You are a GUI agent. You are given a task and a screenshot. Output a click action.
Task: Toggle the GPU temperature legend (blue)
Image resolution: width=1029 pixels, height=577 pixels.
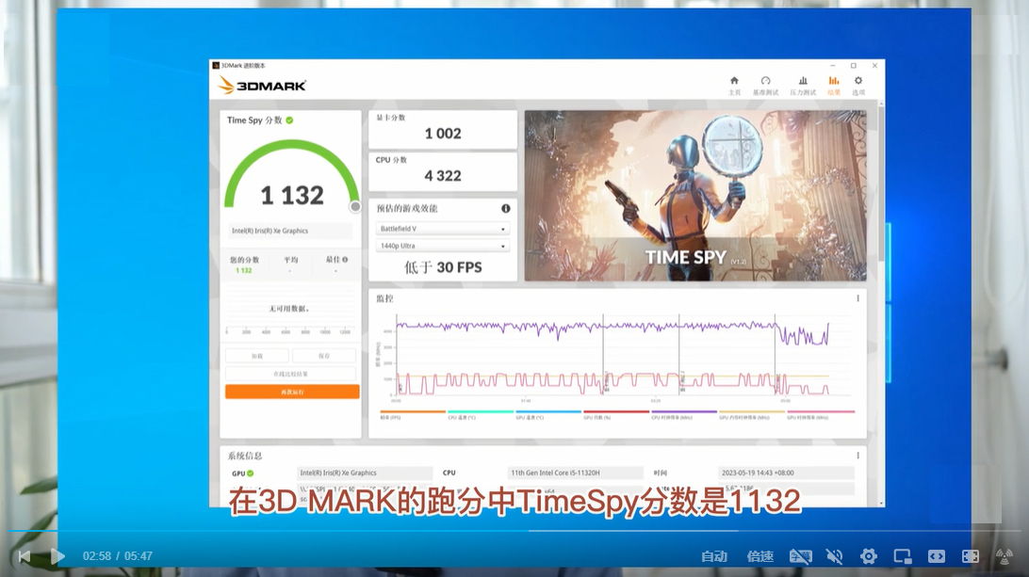[548, 414]
